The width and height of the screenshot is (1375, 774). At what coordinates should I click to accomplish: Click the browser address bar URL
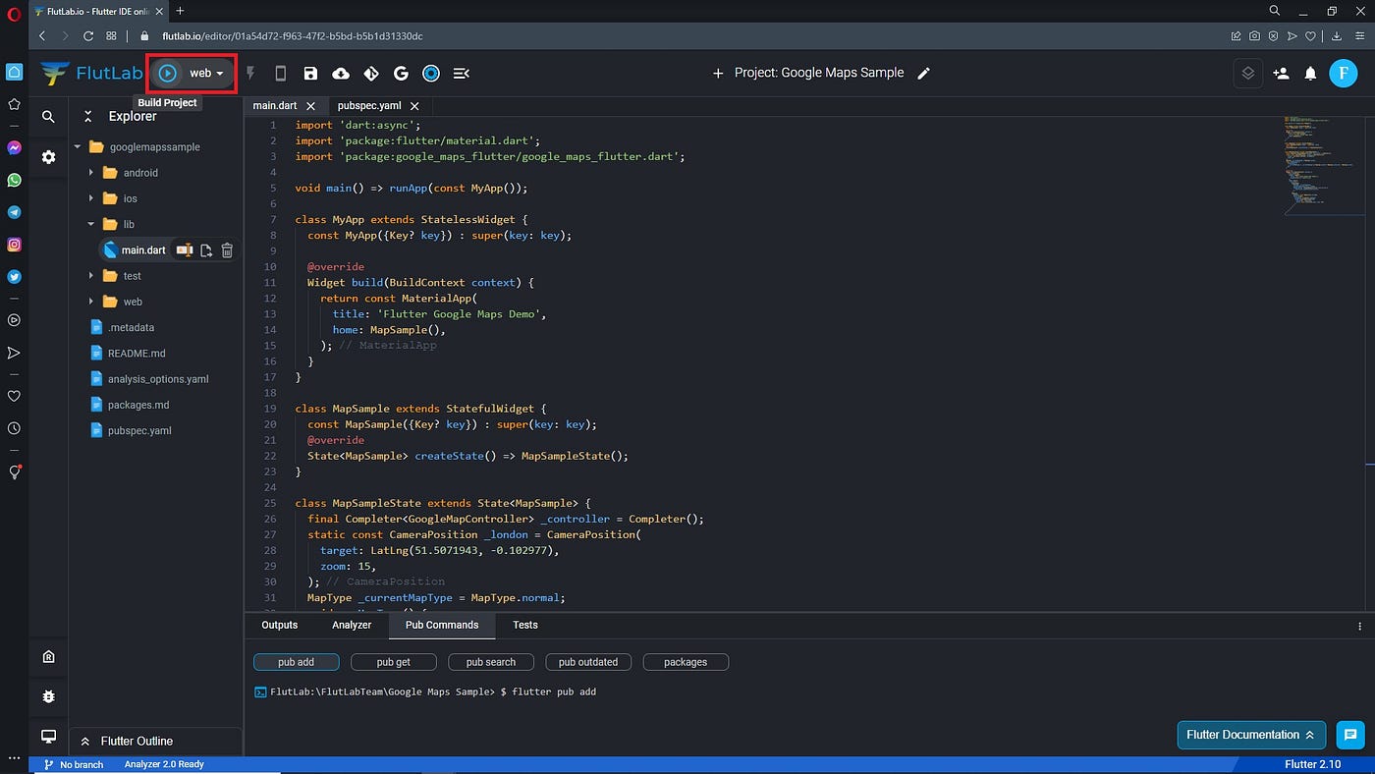click(x=292, y=36)
